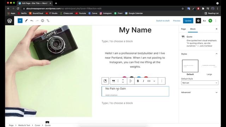
Task: Select Quote in the breadcrumb
Action: pyautogui.click(x=48, y=125)
